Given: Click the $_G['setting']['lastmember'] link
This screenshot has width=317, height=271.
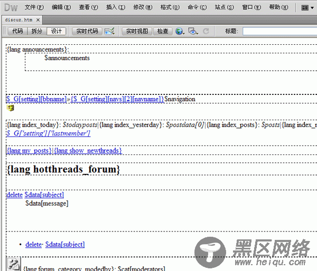Looking at the screenshot, I should 48,133.
